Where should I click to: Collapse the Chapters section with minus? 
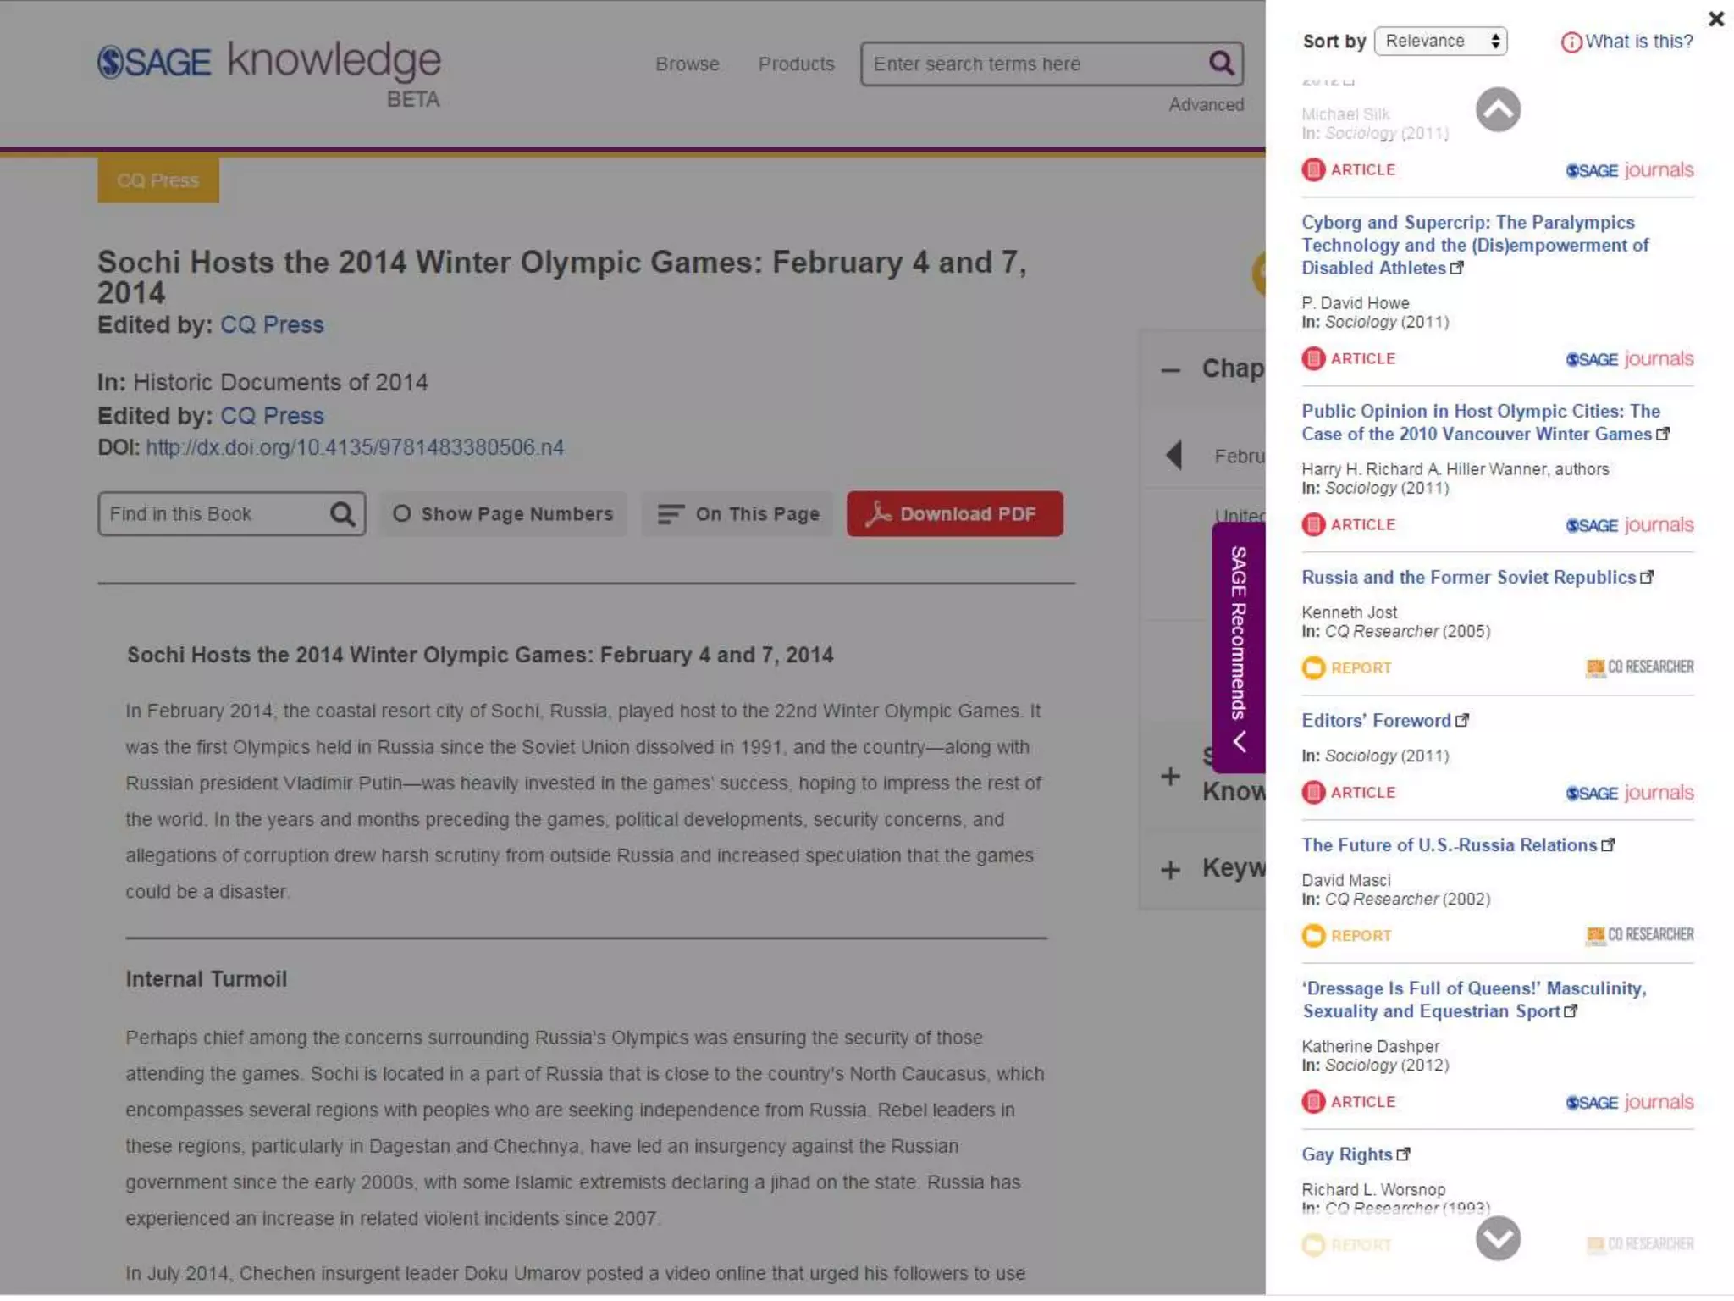click(1170, 370)
